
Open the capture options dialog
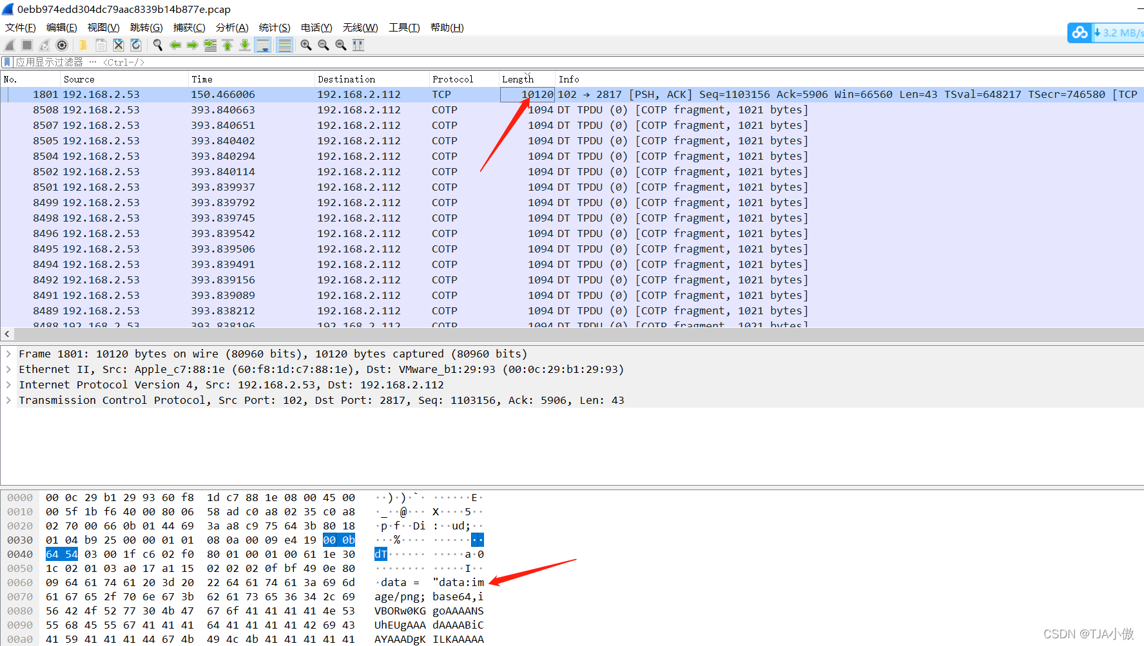(61, 44)
